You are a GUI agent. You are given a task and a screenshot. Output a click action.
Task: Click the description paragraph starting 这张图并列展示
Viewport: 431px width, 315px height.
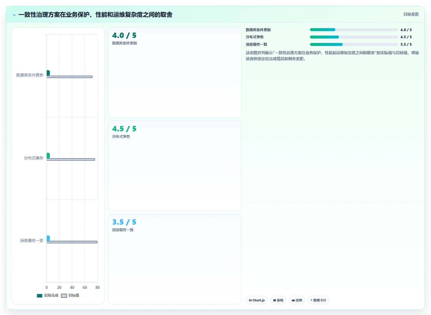coord(332,56)
